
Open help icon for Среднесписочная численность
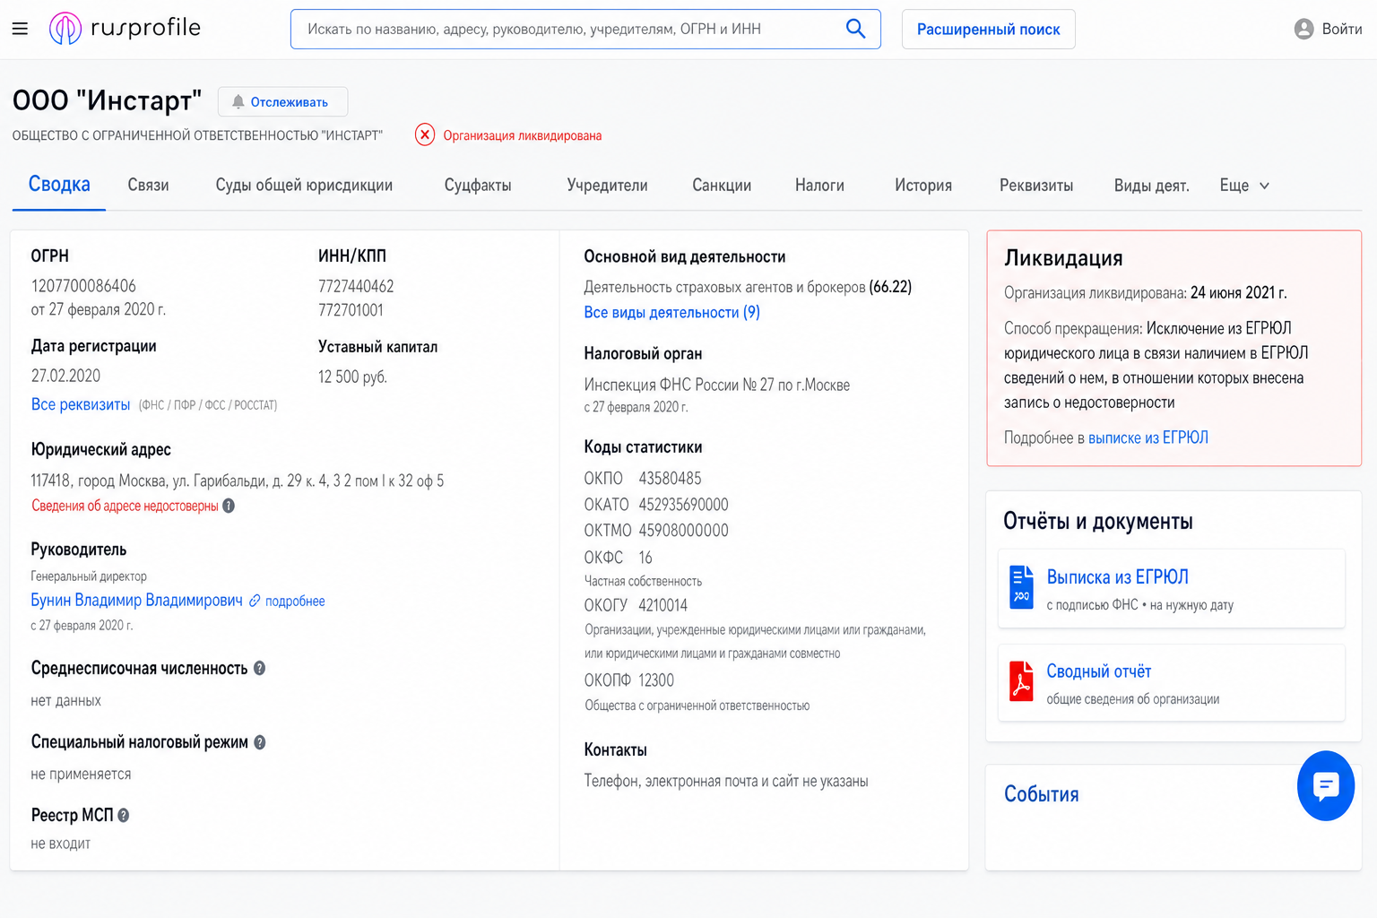pos(259,668)
